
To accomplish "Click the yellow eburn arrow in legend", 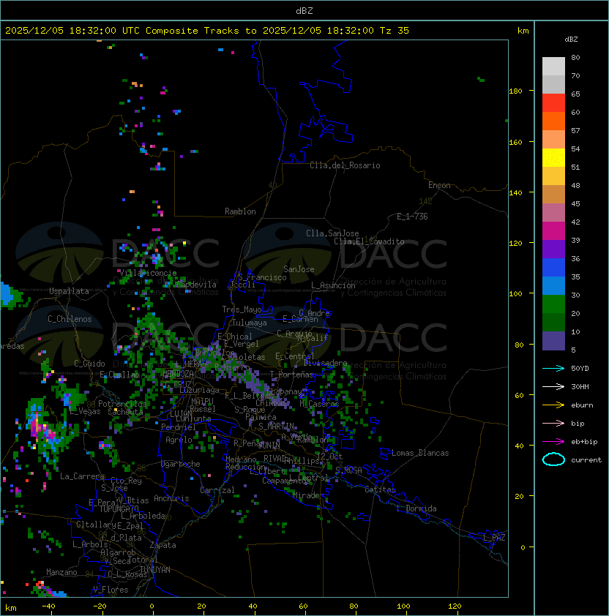I will [x=553, y=405].
